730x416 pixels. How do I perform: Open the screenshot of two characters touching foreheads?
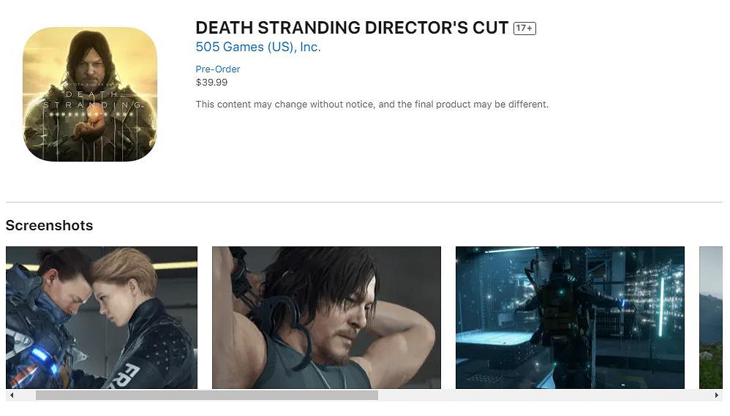102,317
